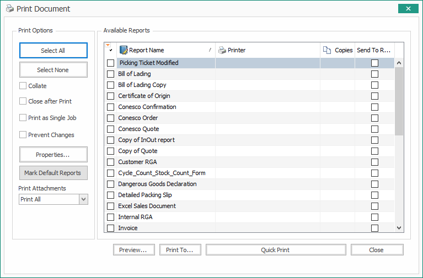Toggle the Print as Single Job option
Screen dimensions: 423x278
(23, 118)
